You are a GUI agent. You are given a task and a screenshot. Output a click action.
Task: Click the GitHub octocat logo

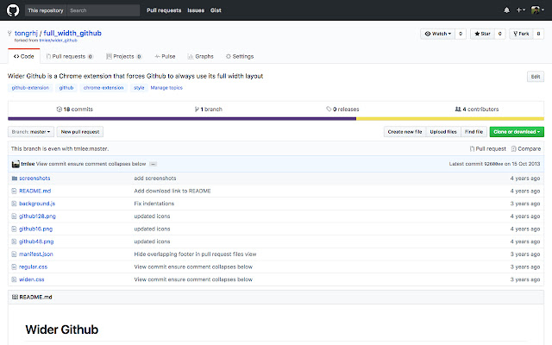click(13, 10)
